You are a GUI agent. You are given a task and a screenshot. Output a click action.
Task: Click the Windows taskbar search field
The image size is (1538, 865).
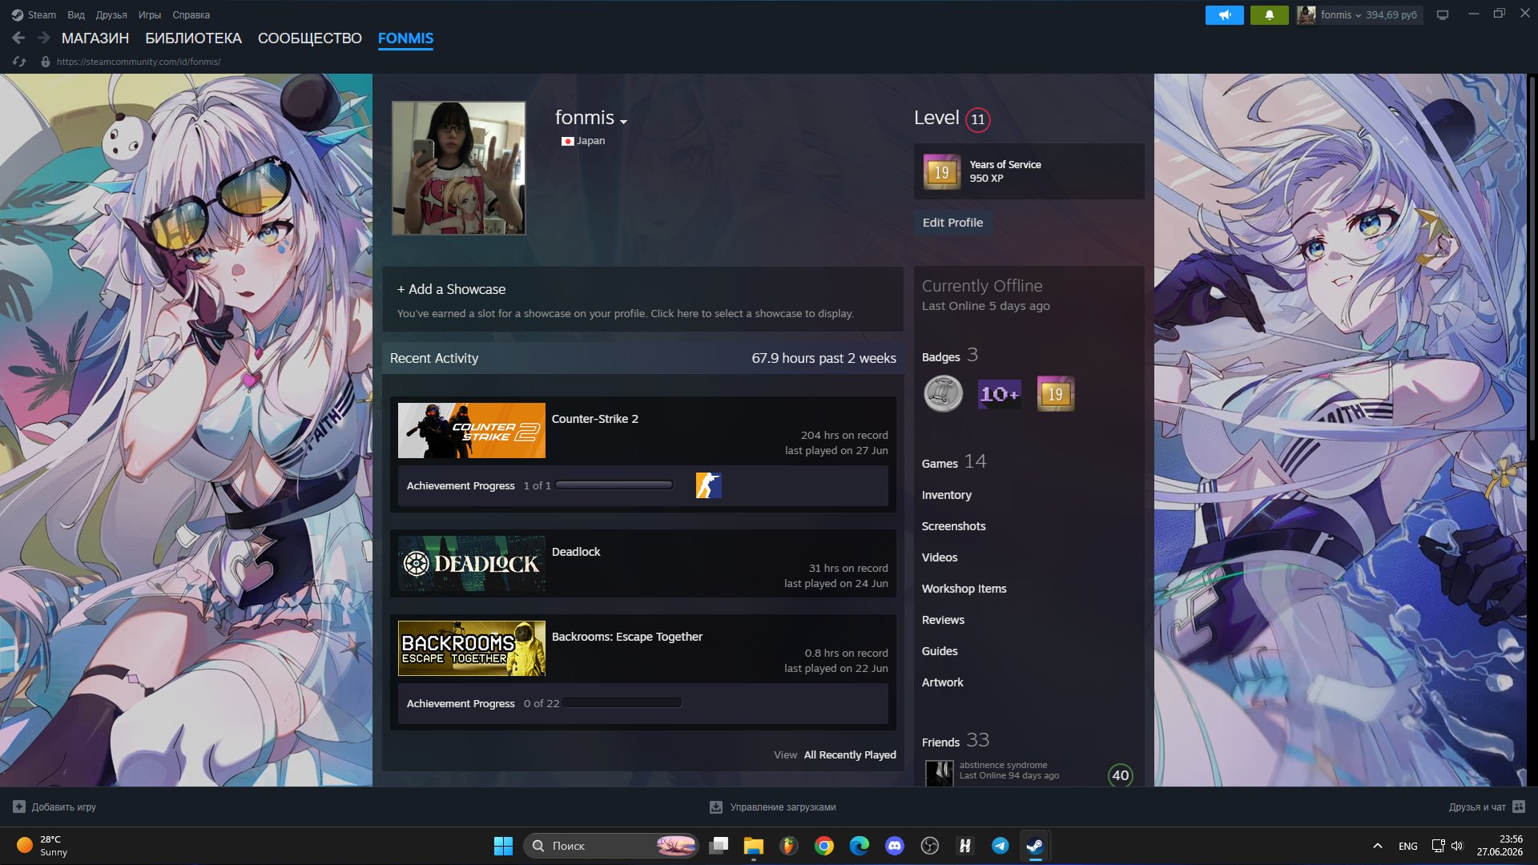610,846
